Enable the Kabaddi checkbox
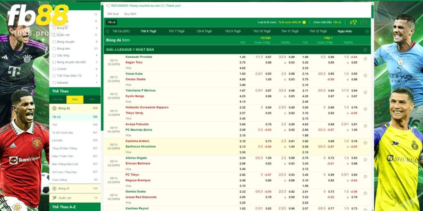 tap(54, 82)
